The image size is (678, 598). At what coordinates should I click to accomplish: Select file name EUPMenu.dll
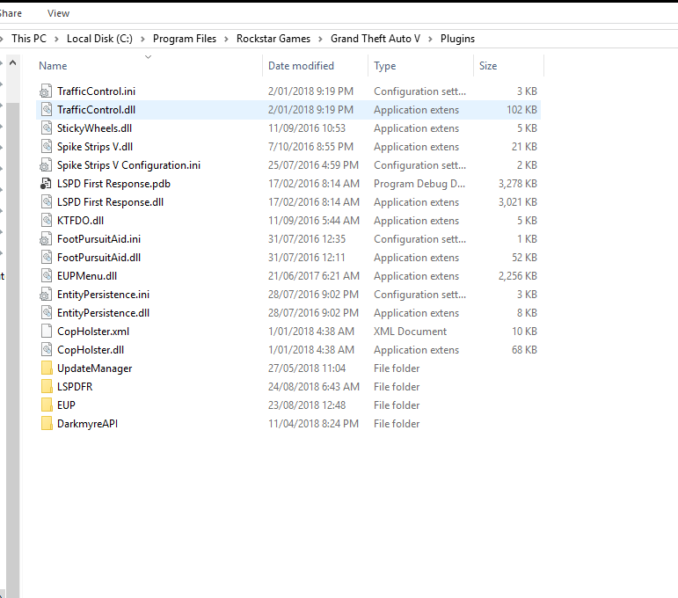tap(87, 276)
